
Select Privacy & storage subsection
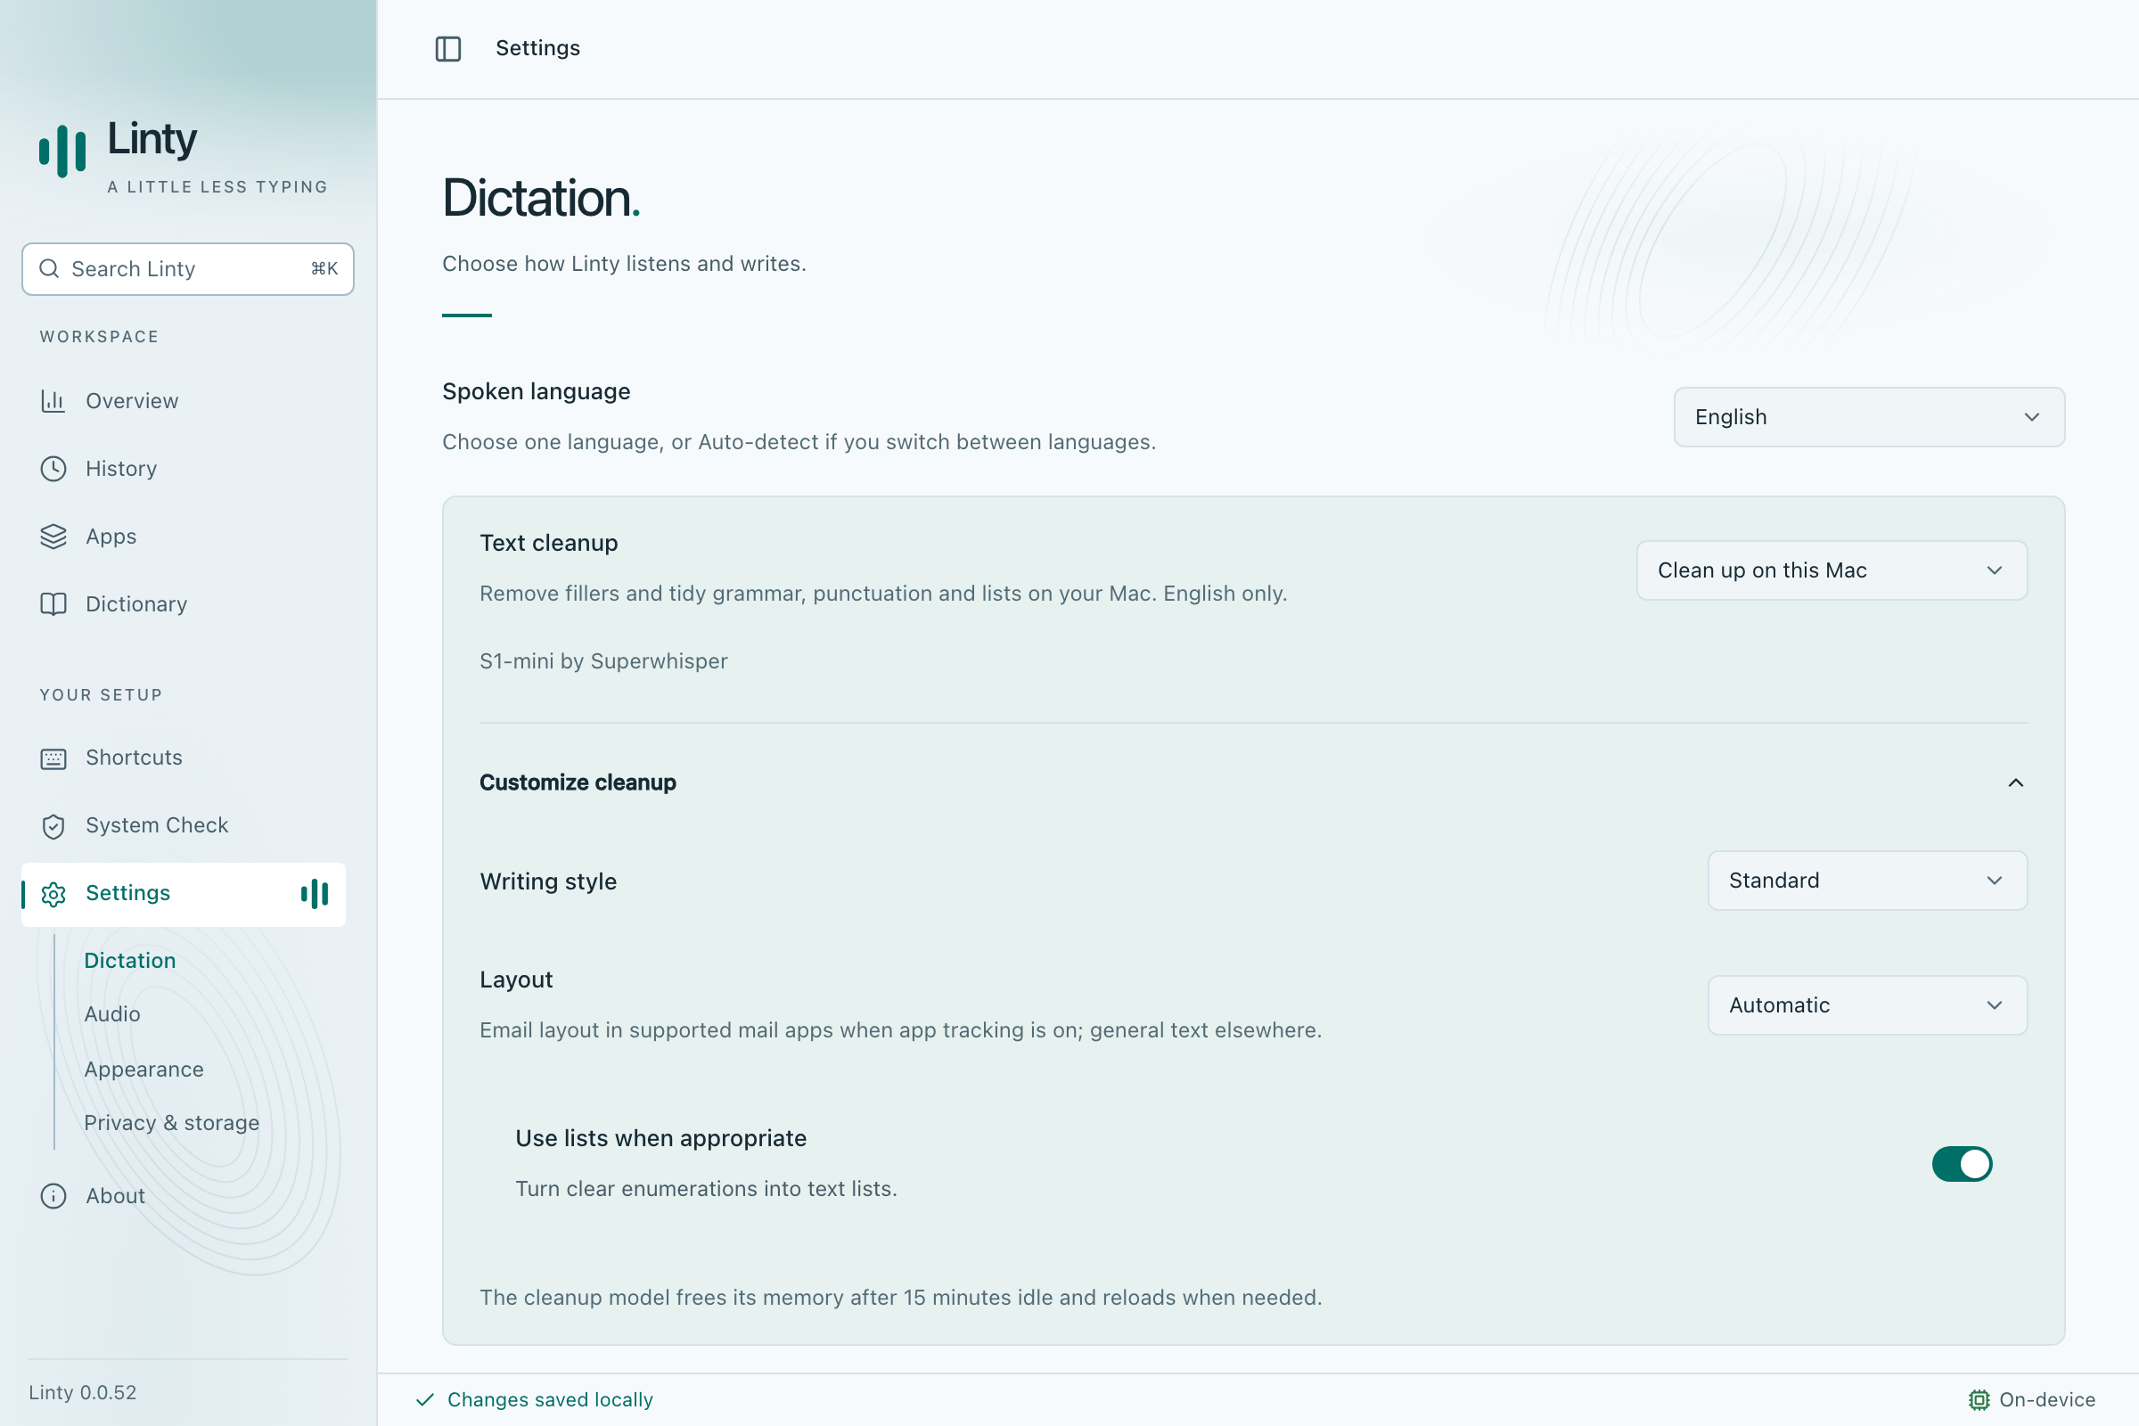click(x=172, y=1123)
